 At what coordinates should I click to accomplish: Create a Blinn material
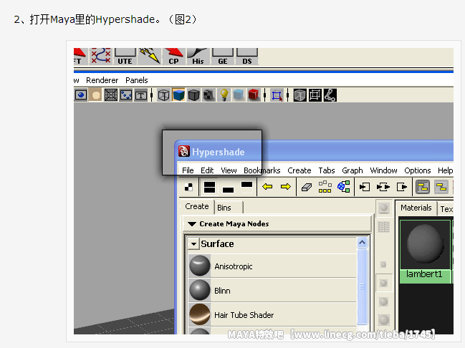(x=272, y=290)
